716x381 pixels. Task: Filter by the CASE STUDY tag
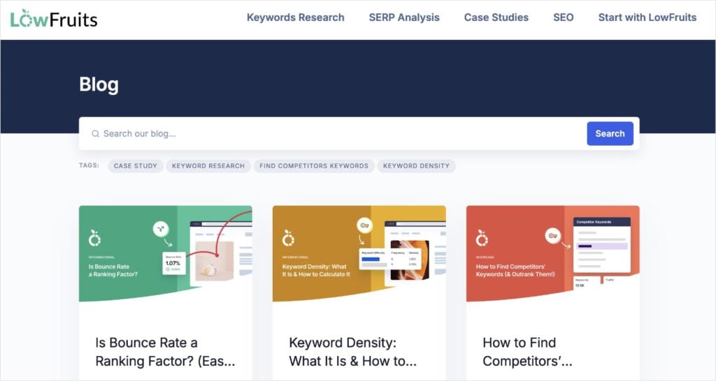(135, 166)
